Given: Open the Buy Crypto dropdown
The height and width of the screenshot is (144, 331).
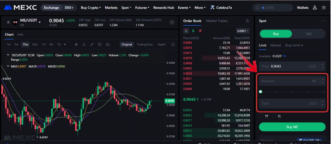Looking at the screenshot, I should (91, 7).
